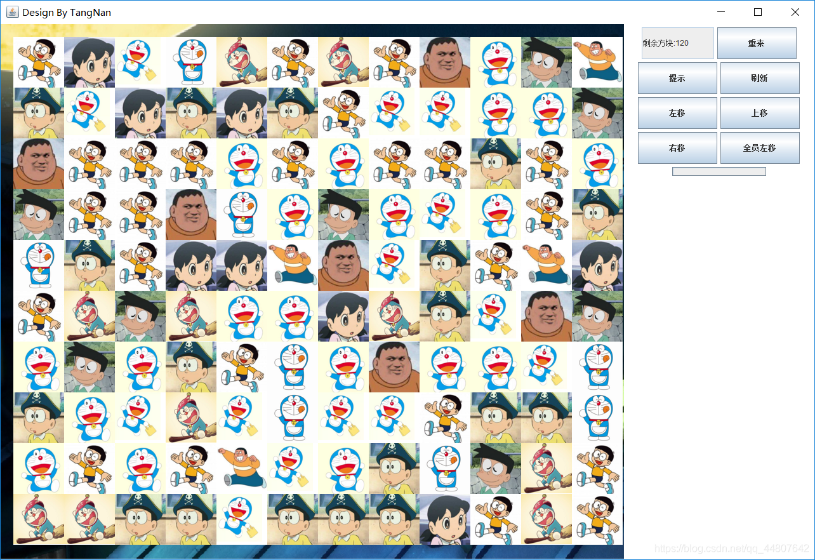815x560 pixels.
Task: Select the flying Gian tile in the ninth row
Action: pos(242,469)
